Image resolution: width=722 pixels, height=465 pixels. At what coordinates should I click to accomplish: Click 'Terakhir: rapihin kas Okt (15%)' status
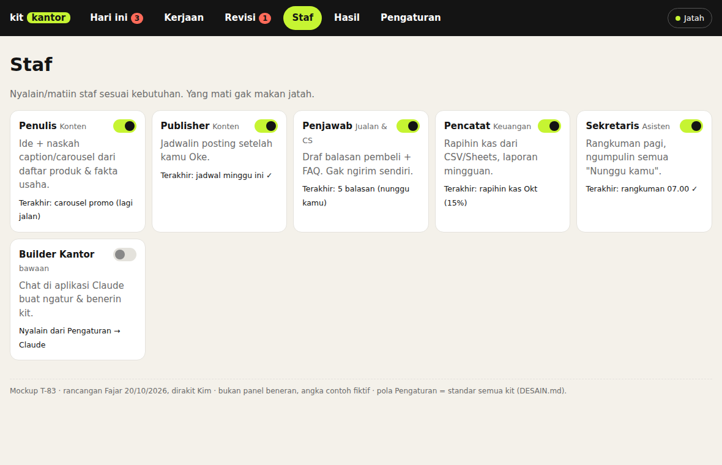(490, 196)
